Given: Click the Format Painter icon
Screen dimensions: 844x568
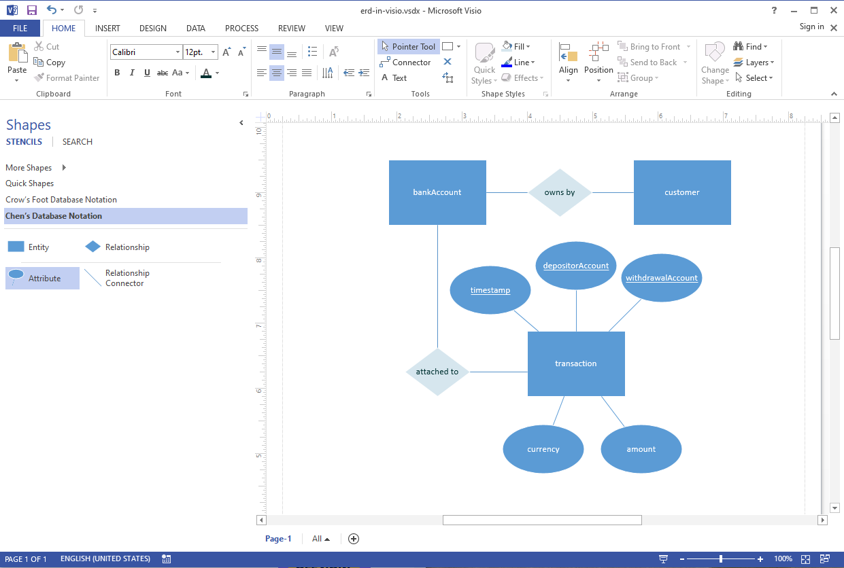Looking at the screenshot, I should (39, 78).
